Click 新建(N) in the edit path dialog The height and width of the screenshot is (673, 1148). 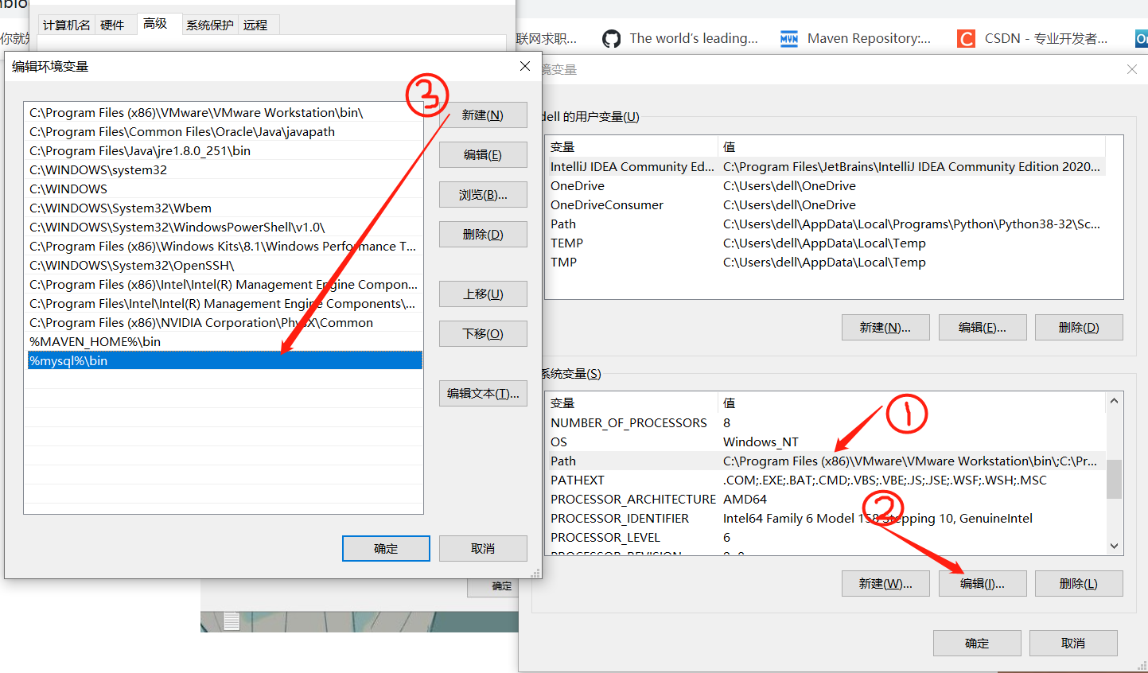pos(483,115)
